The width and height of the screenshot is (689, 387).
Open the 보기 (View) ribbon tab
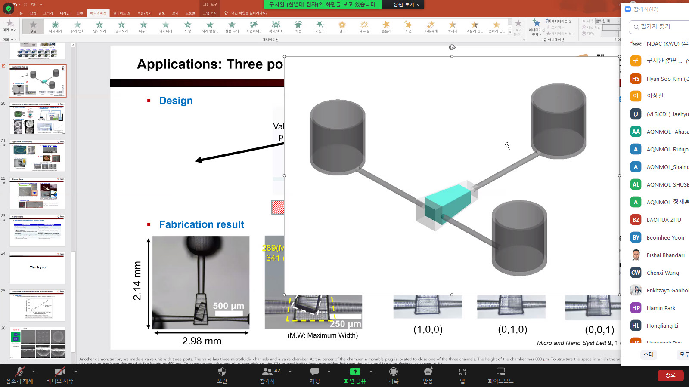point(175,13)
